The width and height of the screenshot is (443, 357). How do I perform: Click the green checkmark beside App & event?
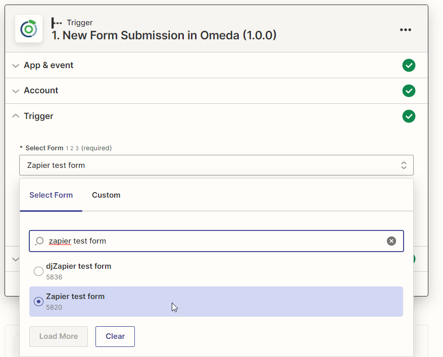409,66
